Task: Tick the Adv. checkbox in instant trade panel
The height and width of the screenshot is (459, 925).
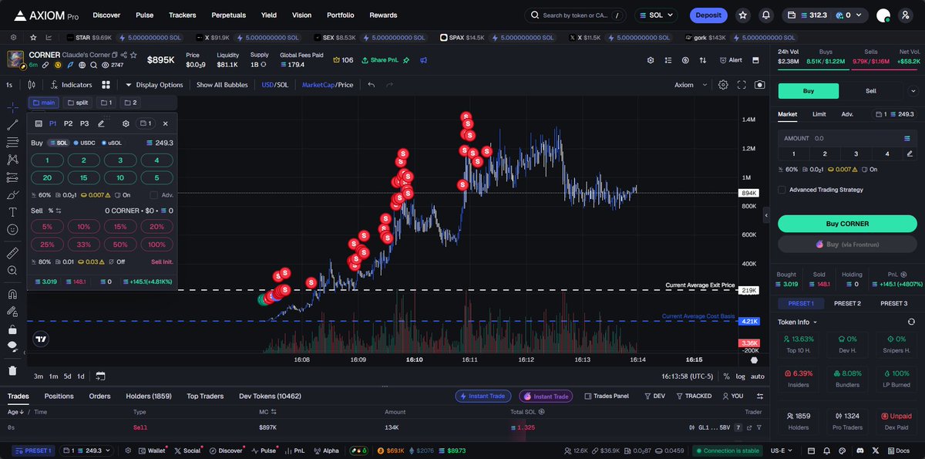Action: (x=153, y=195)
